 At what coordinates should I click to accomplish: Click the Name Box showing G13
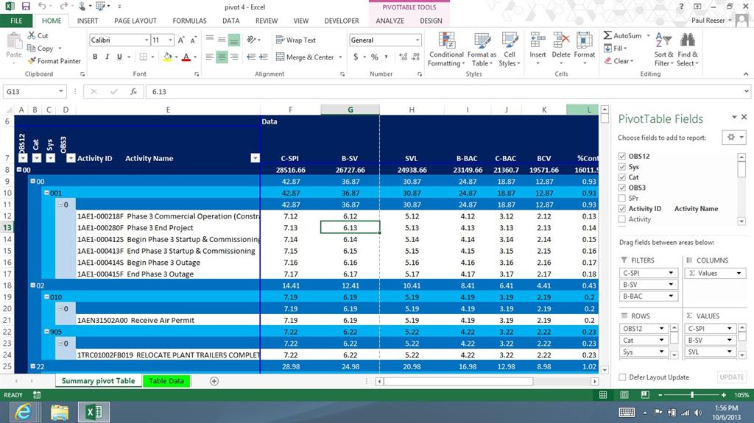tap(29, 92)
